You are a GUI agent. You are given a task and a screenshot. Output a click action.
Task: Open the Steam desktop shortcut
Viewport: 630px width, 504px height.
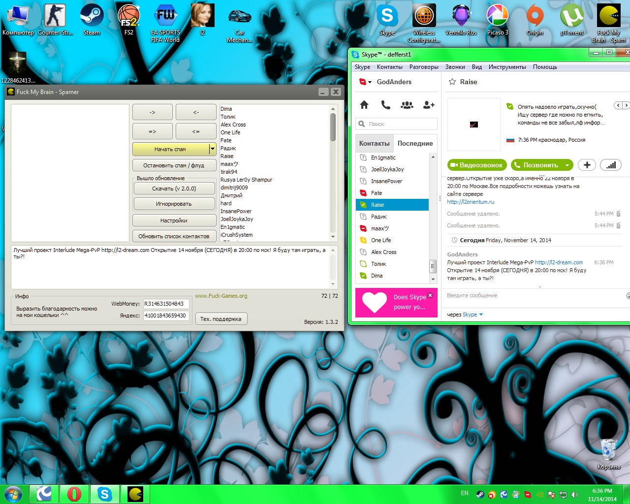coord(92,20)
